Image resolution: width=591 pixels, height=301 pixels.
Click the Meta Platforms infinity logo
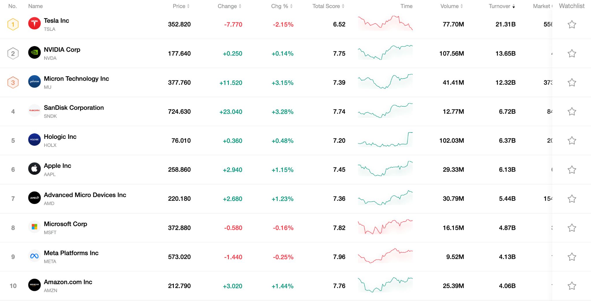[x=34, y=255]
